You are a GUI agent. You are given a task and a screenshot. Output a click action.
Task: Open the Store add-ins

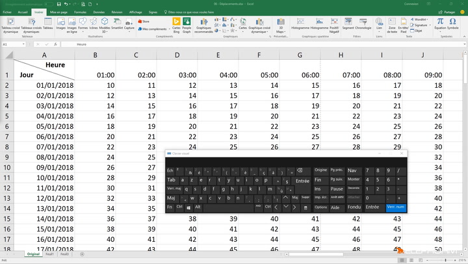click(x=144, y=21)
